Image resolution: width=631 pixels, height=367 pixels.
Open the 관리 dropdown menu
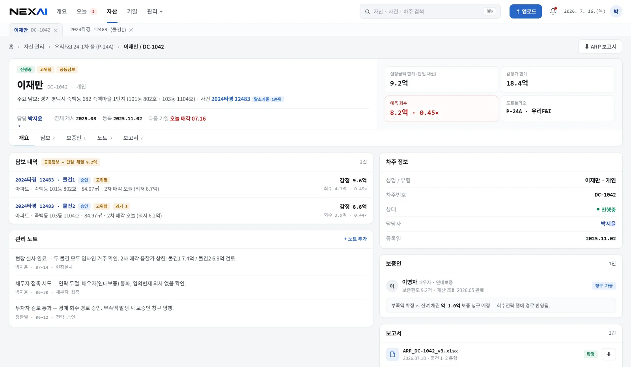click(155, 11)
